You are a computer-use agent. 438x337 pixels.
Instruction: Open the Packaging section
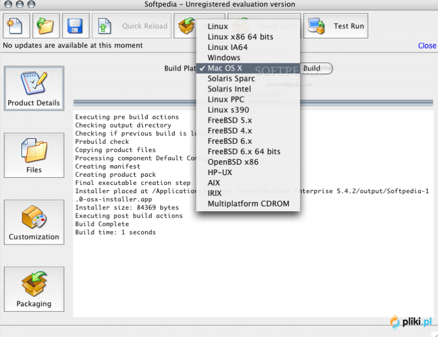34,289
